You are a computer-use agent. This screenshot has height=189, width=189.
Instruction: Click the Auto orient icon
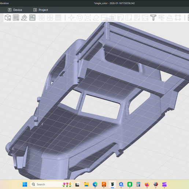tap(24, 18)
